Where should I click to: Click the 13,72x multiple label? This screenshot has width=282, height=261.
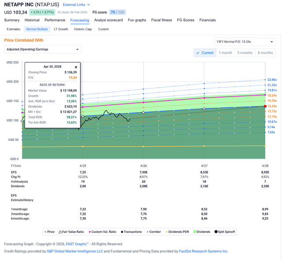[272, 111]
